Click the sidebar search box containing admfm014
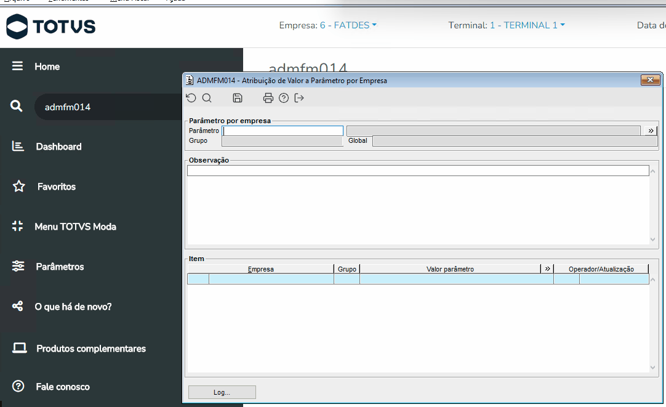 [x=108, y=107]
